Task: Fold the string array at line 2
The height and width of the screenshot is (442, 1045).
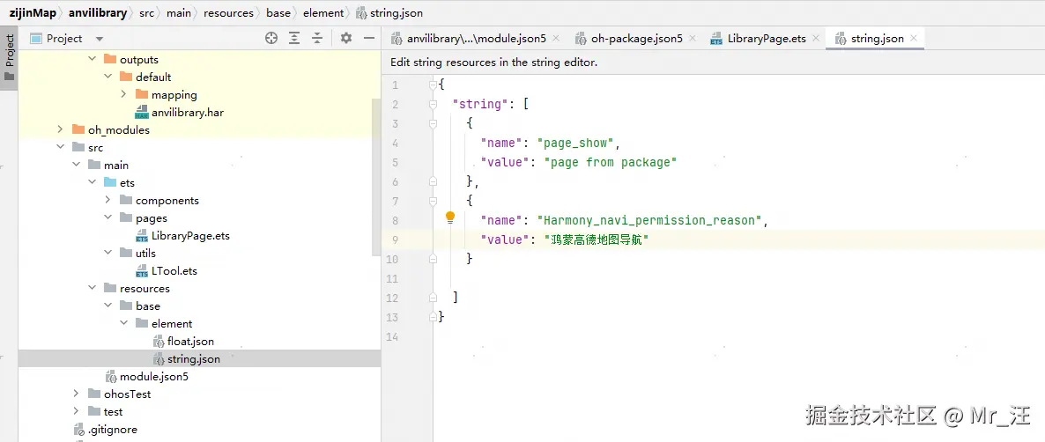Action: tap(434, 104)
